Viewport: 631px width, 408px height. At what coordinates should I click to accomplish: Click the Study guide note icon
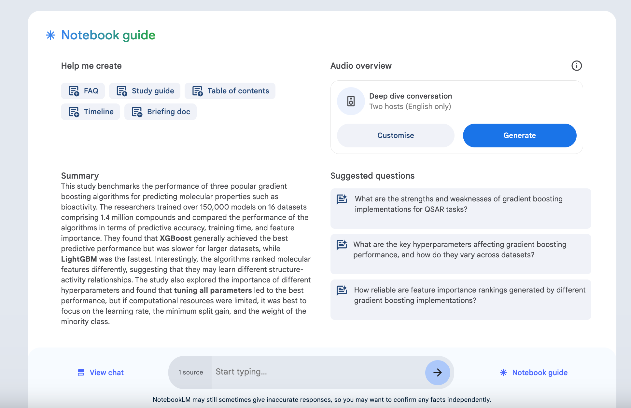tap(122, 91)
